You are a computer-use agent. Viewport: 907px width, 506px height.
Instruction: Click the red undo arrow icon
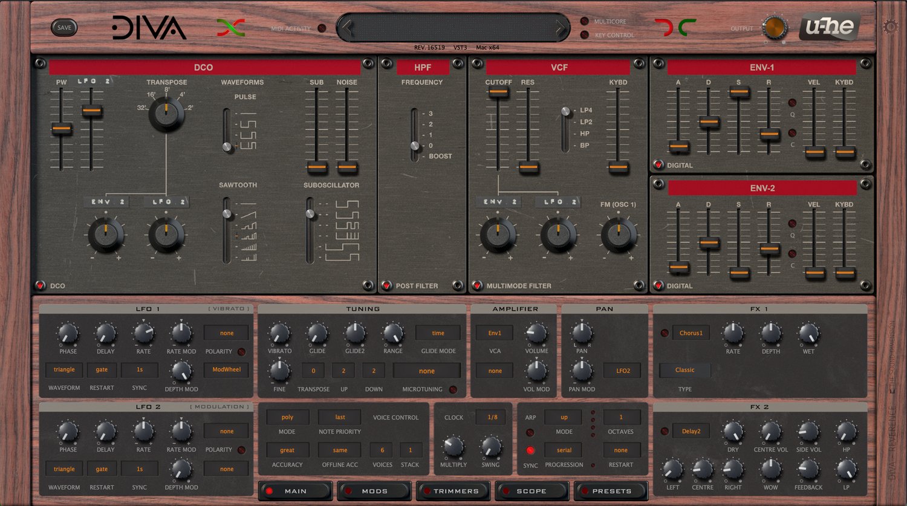pyautogui.click(x=664, y=27)
